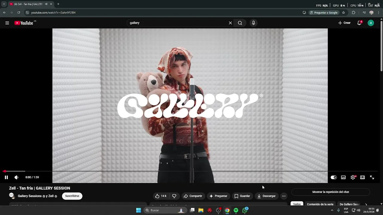Click the browser address bar URL
Viewport: 383px width, 215px height.
pyautogui.click(x=53, y=13)
